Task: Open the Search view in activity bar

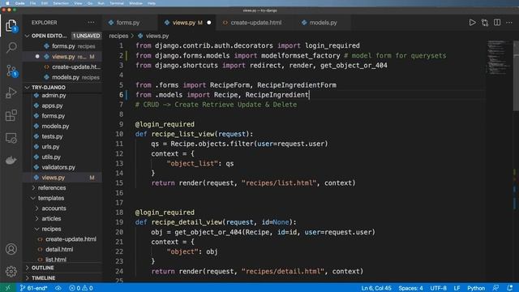Action: pyautogui.click(x=11, y=47)
